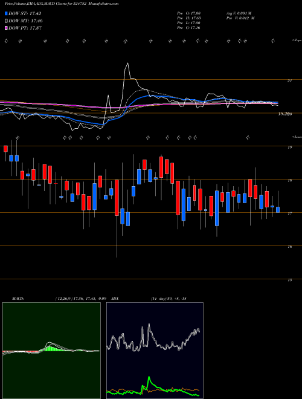Click the 15 price axis label on candlestick chart
Screen dimensions: 302x399
click(x=289, y=280)
